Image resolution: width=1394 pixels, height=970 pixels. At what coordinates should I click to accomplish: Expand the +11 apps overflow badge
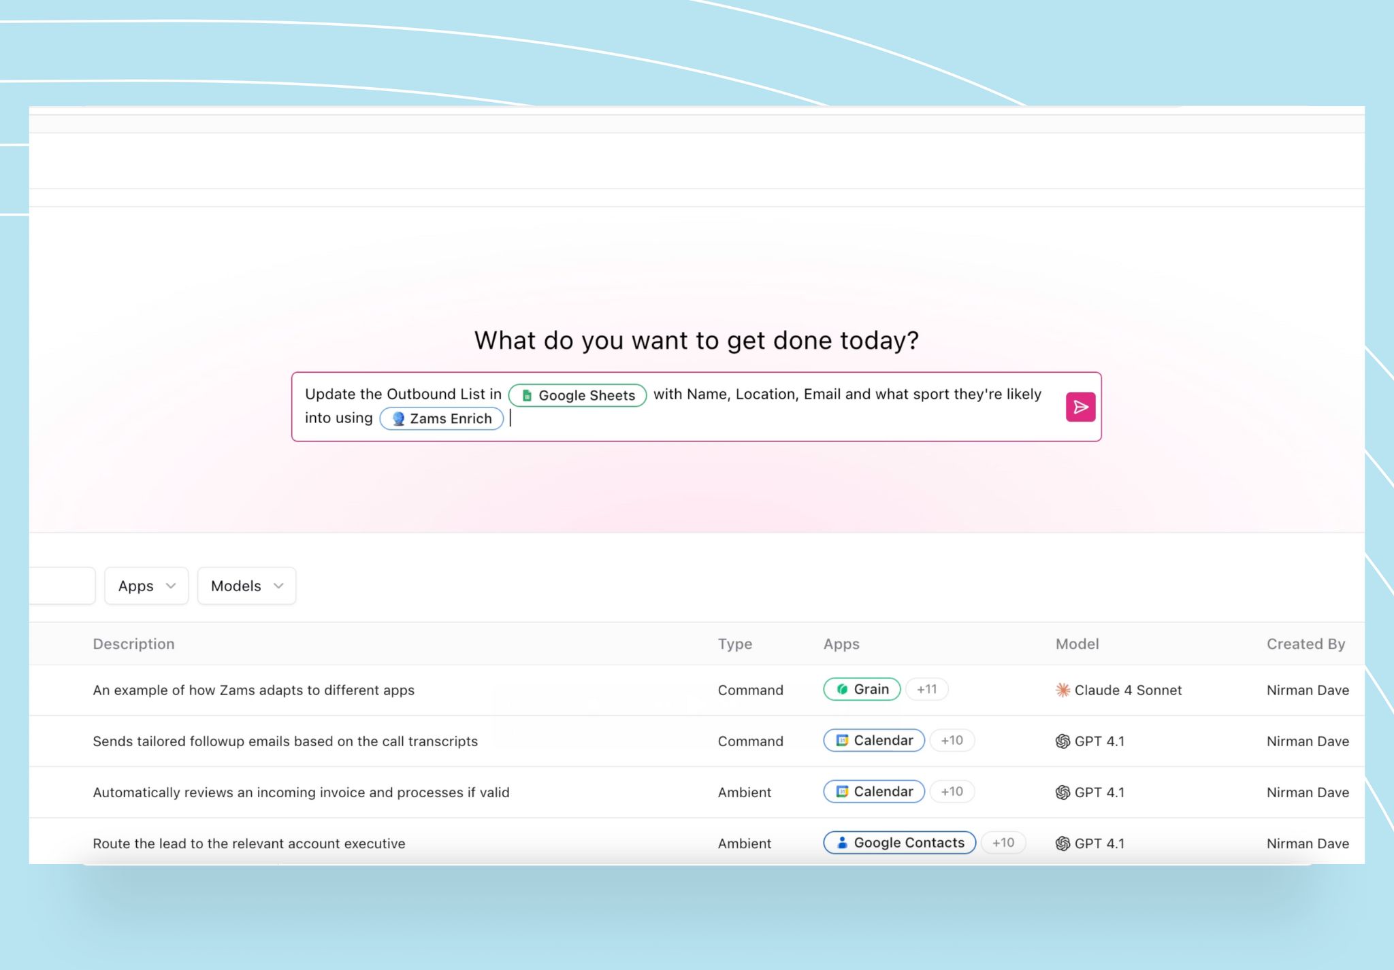pyautogui.click(x=926, y=689)
